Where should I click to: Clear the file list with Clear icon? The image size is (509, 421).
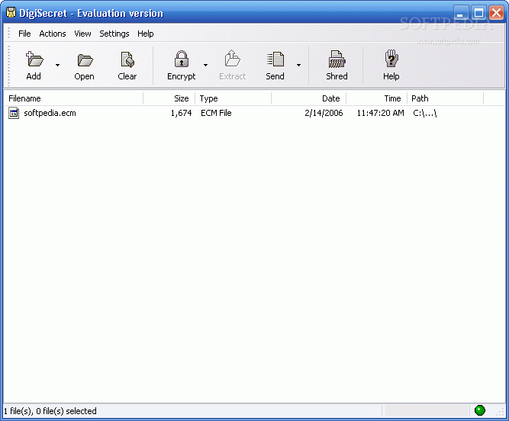127,59
